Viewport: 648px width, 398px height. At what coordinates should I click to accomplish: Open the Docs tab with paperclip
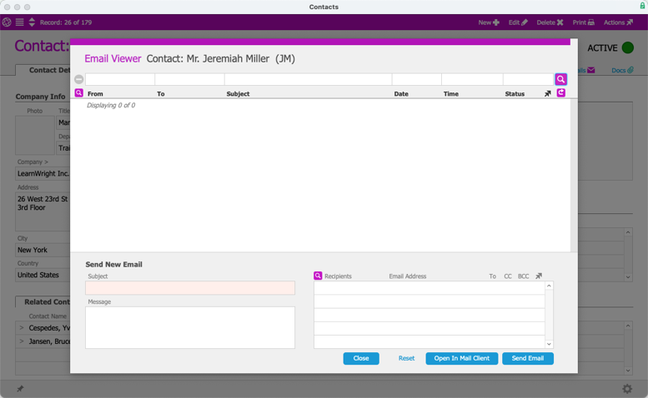pyautogui.click(x=622, y=70)
